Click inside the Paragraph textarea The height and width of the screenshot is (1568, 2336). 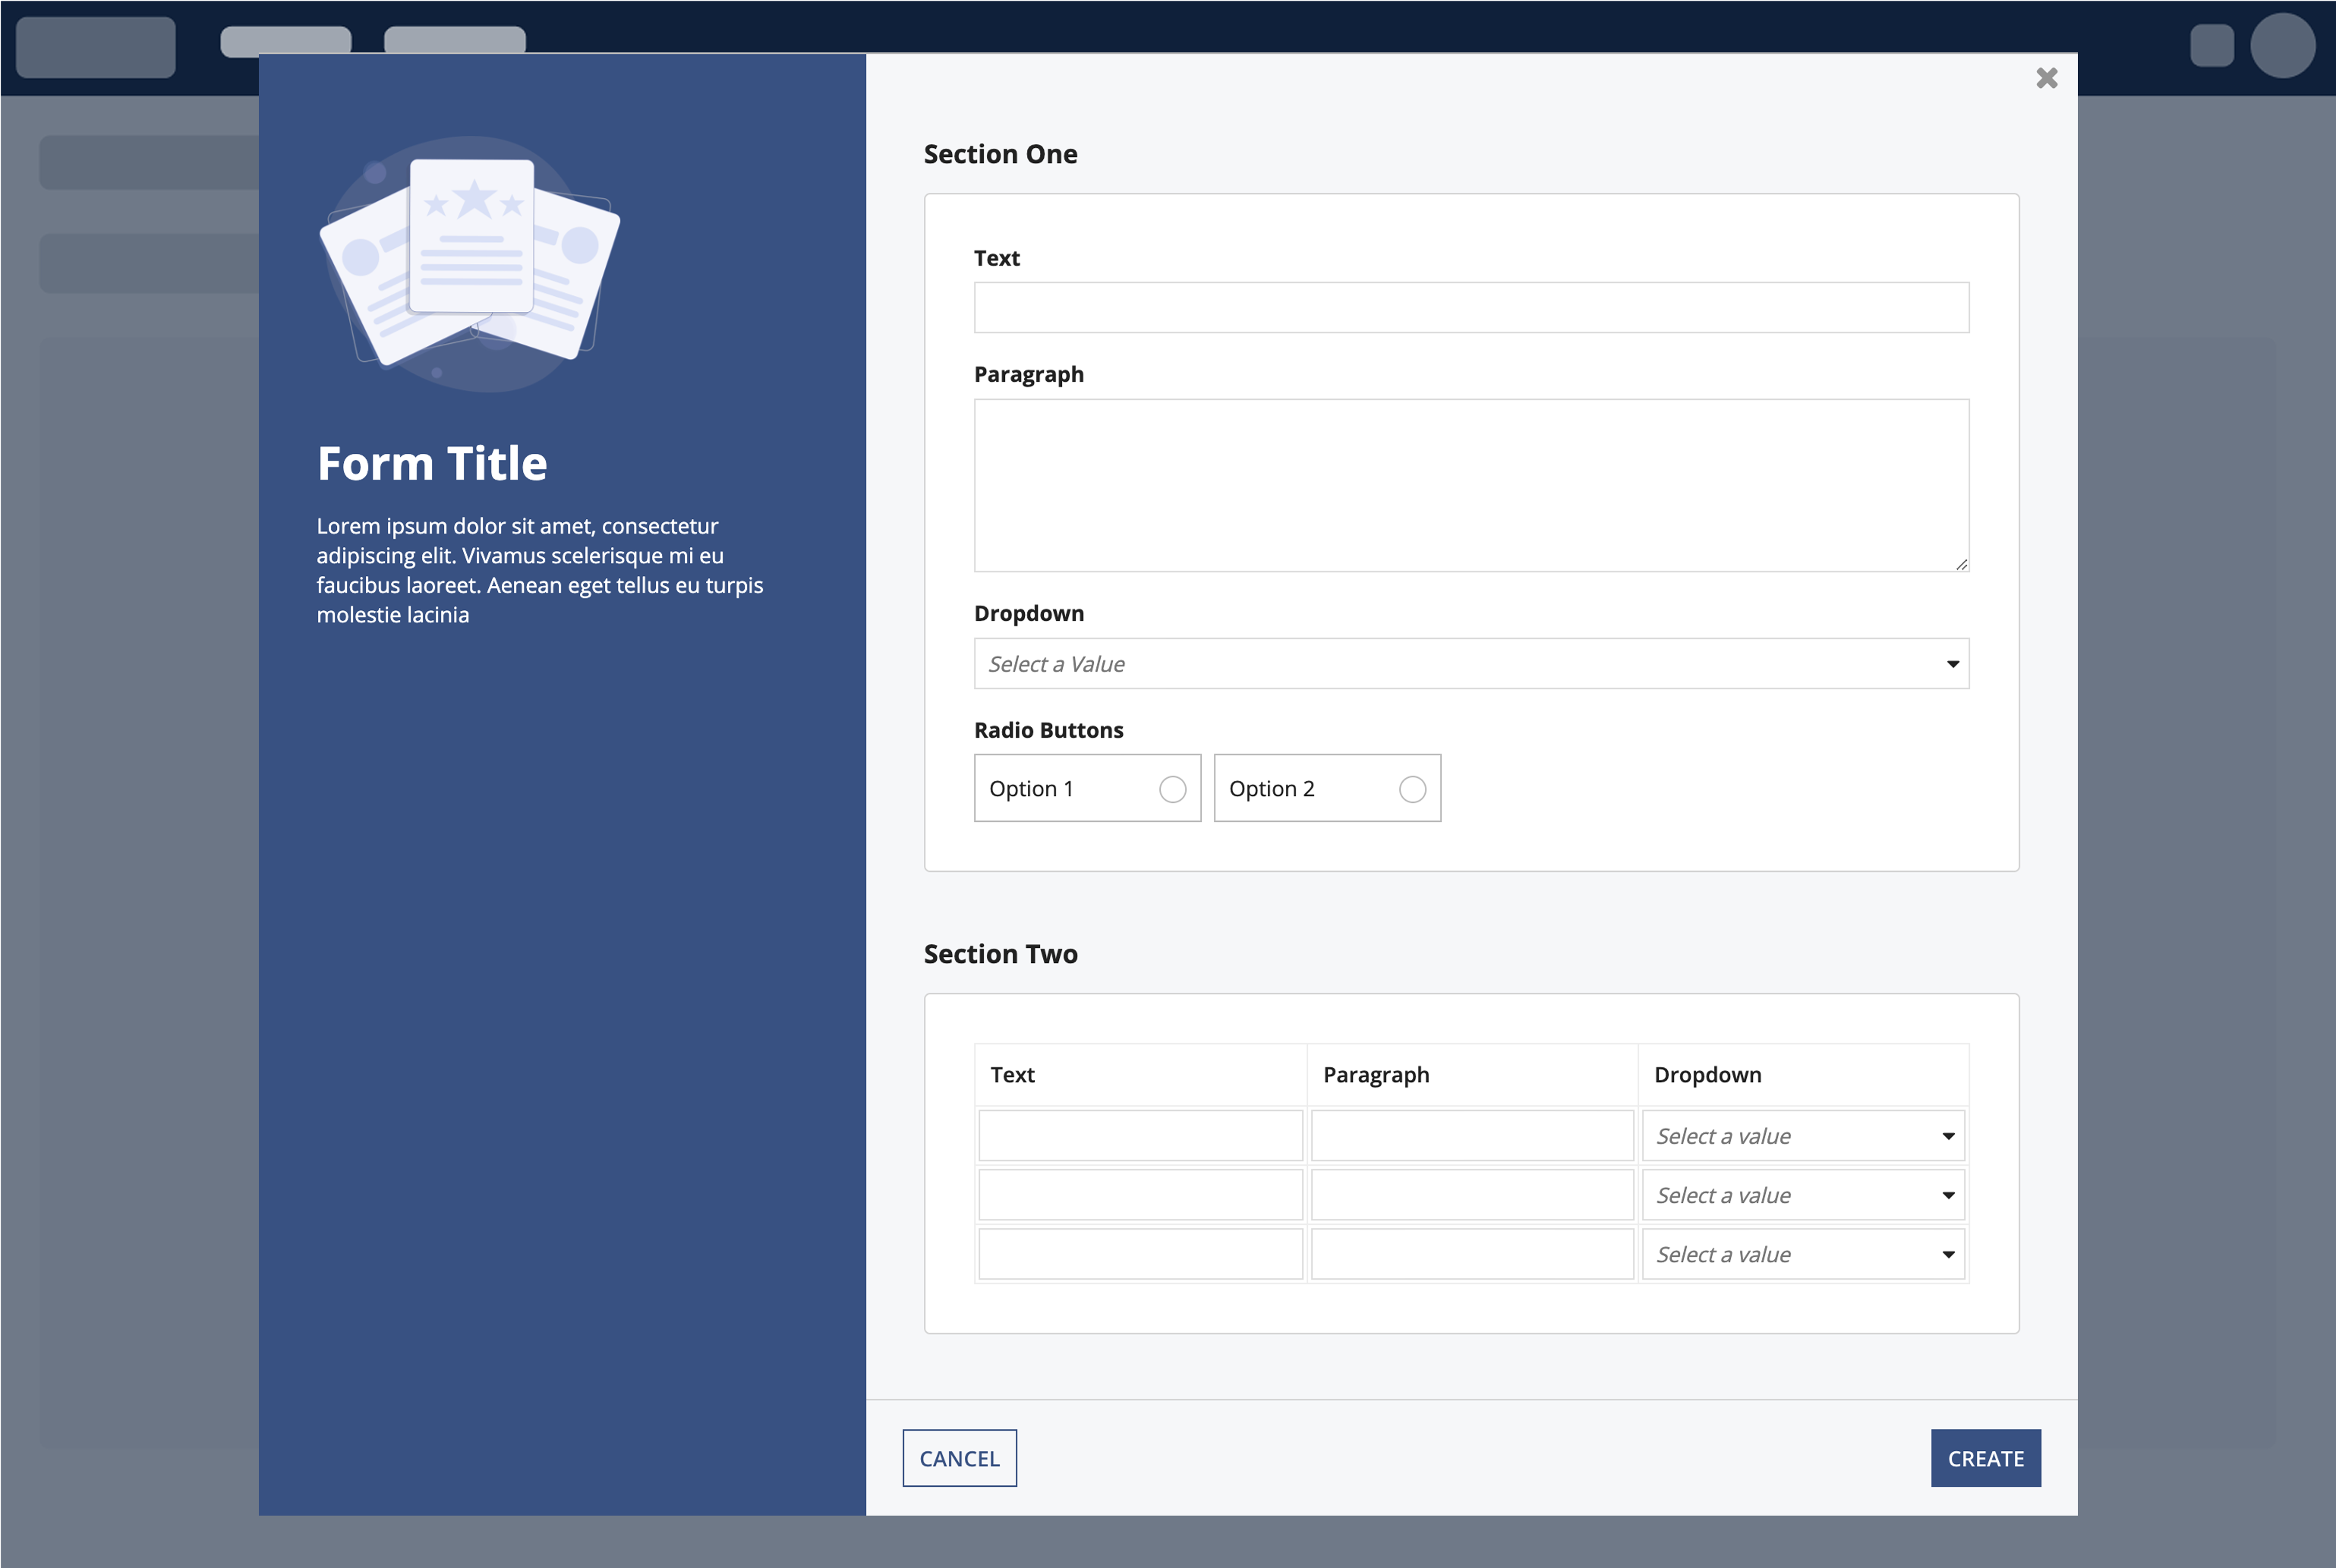pos(1471,485)
